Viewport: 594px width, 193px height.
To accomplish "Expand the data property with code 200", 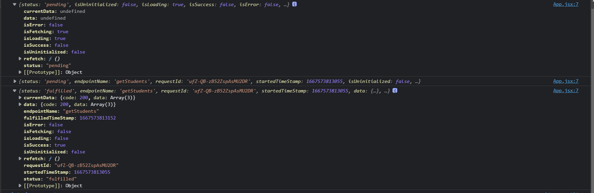I will tap(20, 105).
